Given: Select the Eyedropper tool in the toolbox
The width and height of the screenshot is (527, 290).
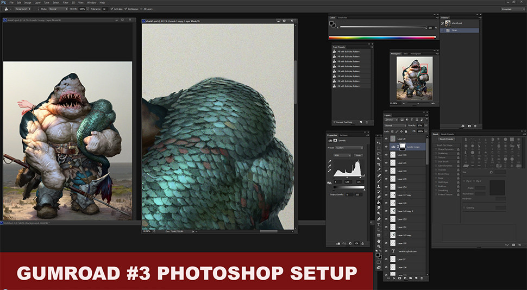Looking at the screenshot, I should click(379, 169).
